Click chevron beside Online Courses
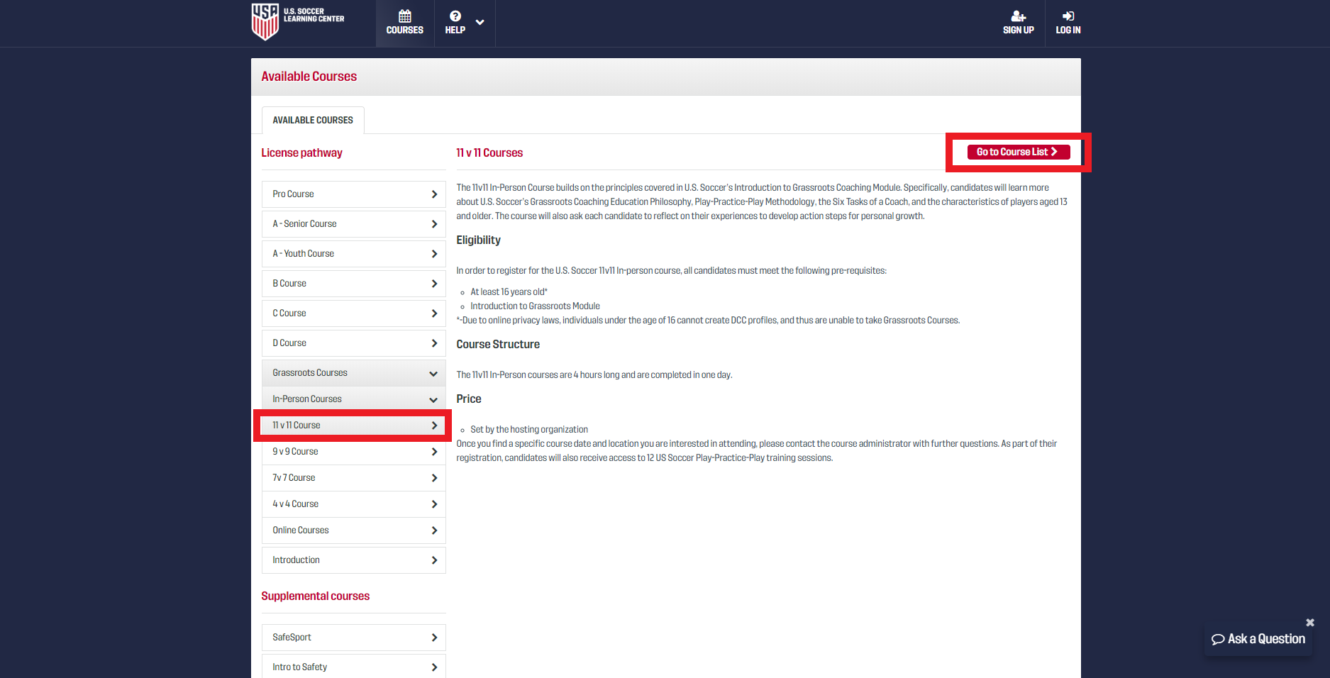This screenshot has width=1330, height=678. click(434, 530)
